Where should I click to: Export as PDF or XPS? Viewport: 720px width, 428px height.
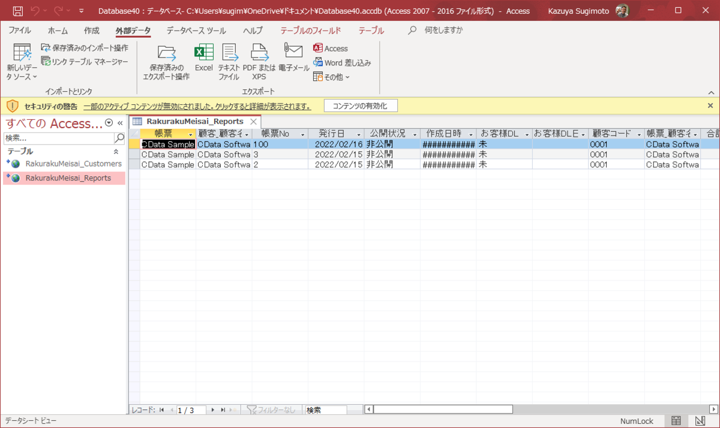coord(259,62)
